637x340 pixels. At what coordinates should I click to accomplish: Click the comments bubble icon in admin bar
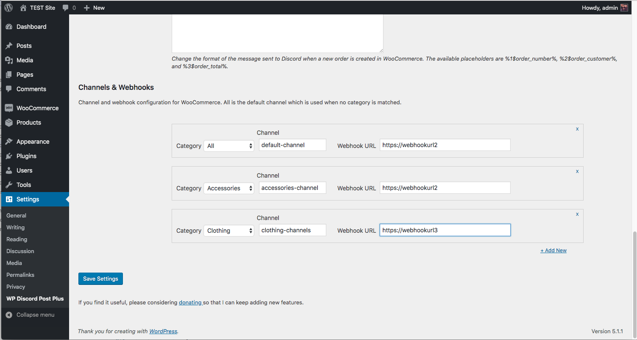tap(65, 8)
